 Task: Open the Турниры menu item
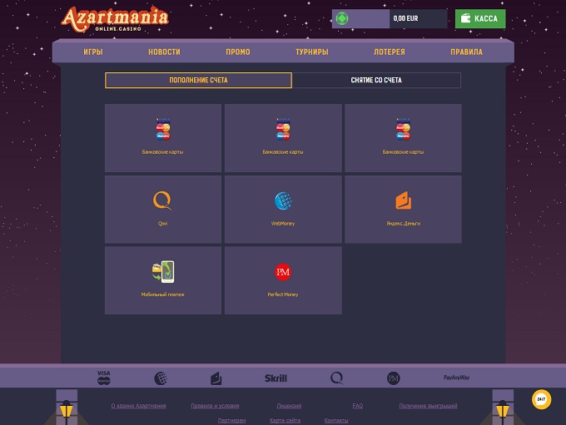(312, 52)
